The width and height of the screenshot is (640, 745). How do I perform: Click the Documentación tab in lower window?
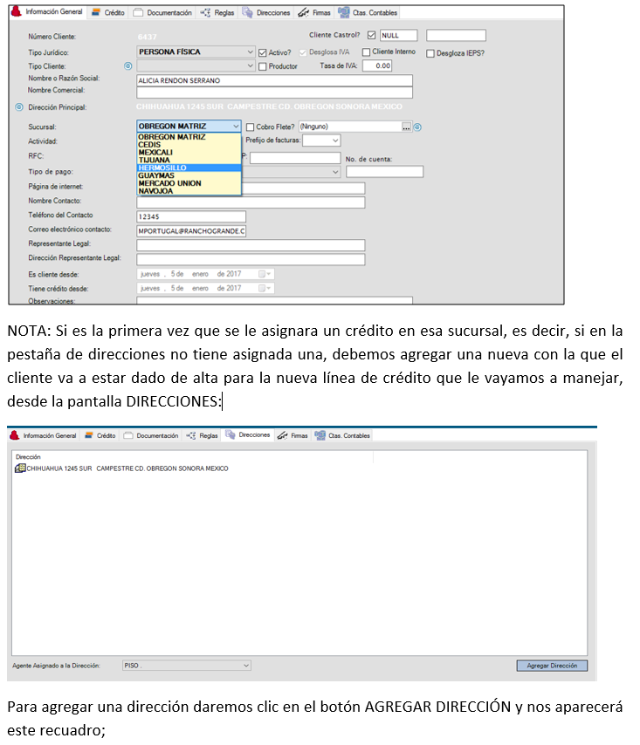pyautogui.click(x=151, y=435)
